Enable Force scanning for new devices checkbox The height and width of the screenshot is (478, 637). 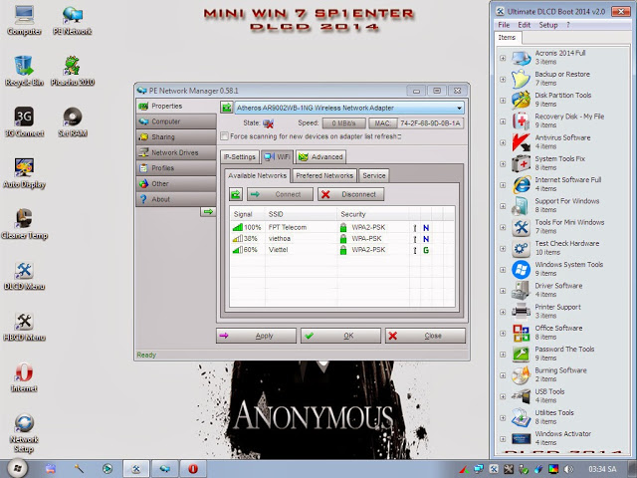pyautogui.click(x=224, y=136)
